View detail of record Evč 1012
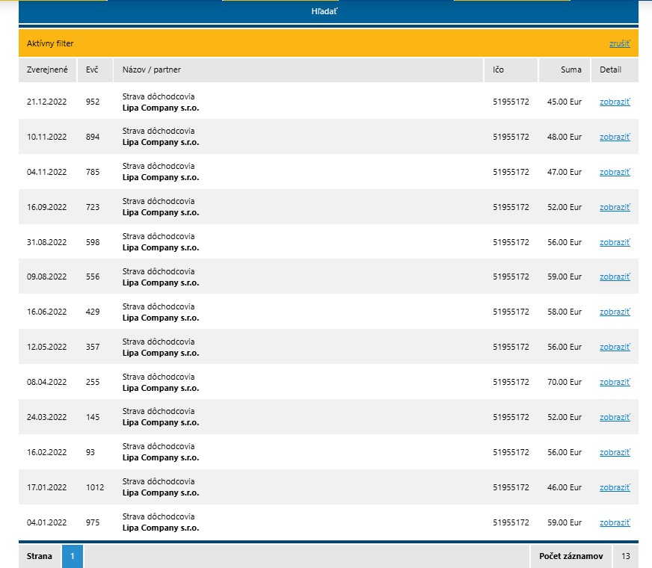 (615, 488)
